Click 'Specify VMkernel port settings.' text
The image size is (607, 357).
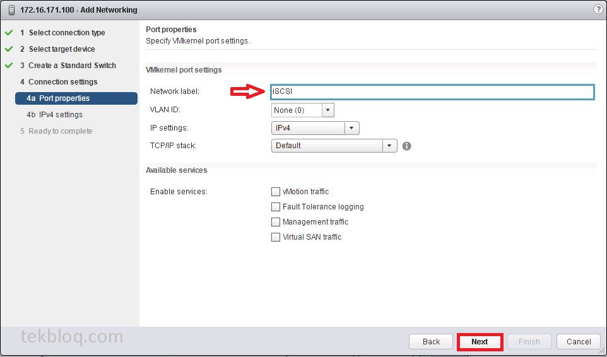[x=198, y=41]
